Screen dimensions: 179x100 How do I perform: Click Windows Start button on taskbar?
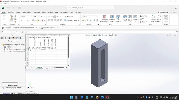72,97
